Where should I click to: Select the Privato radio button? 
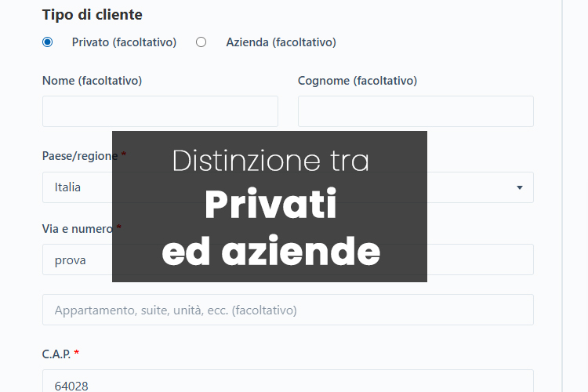pos(48,42)
